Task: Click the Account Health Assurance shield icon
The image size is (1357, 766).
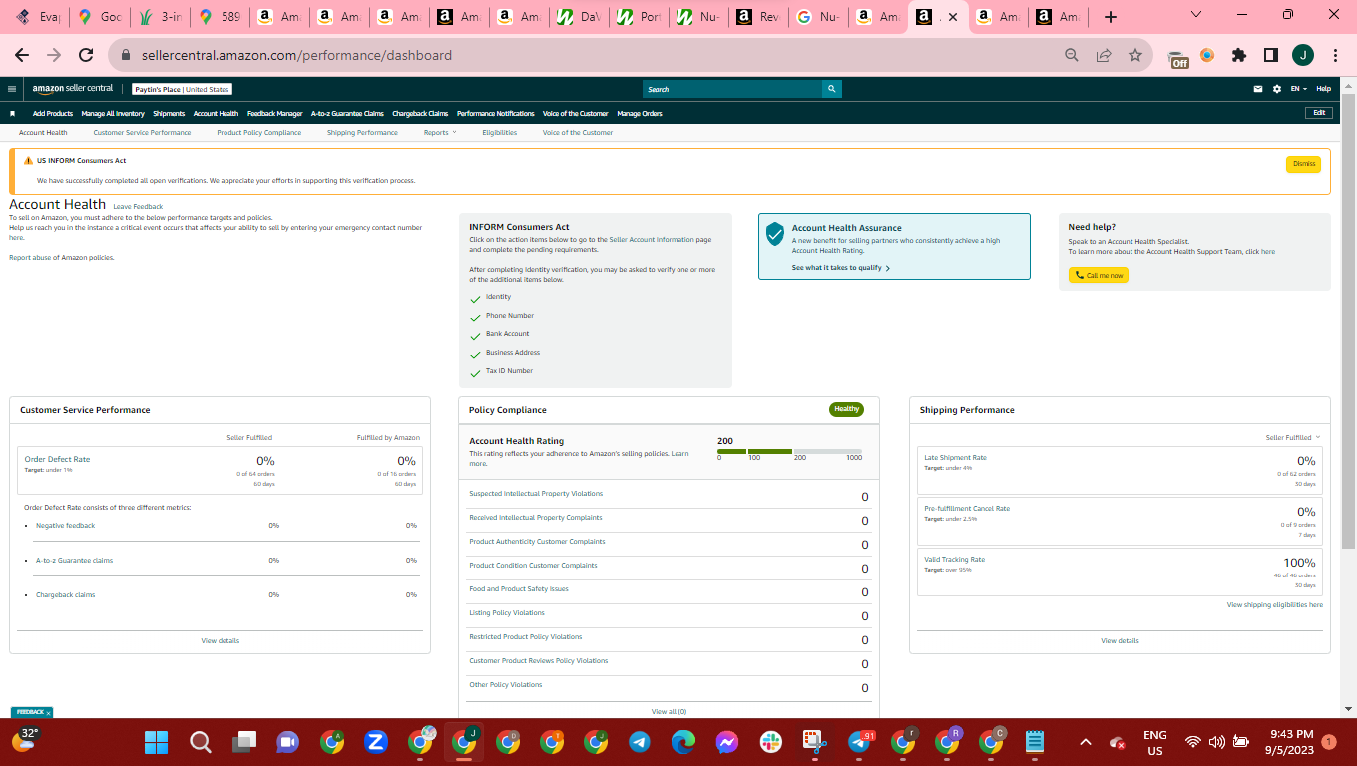Action: (774, 234)
